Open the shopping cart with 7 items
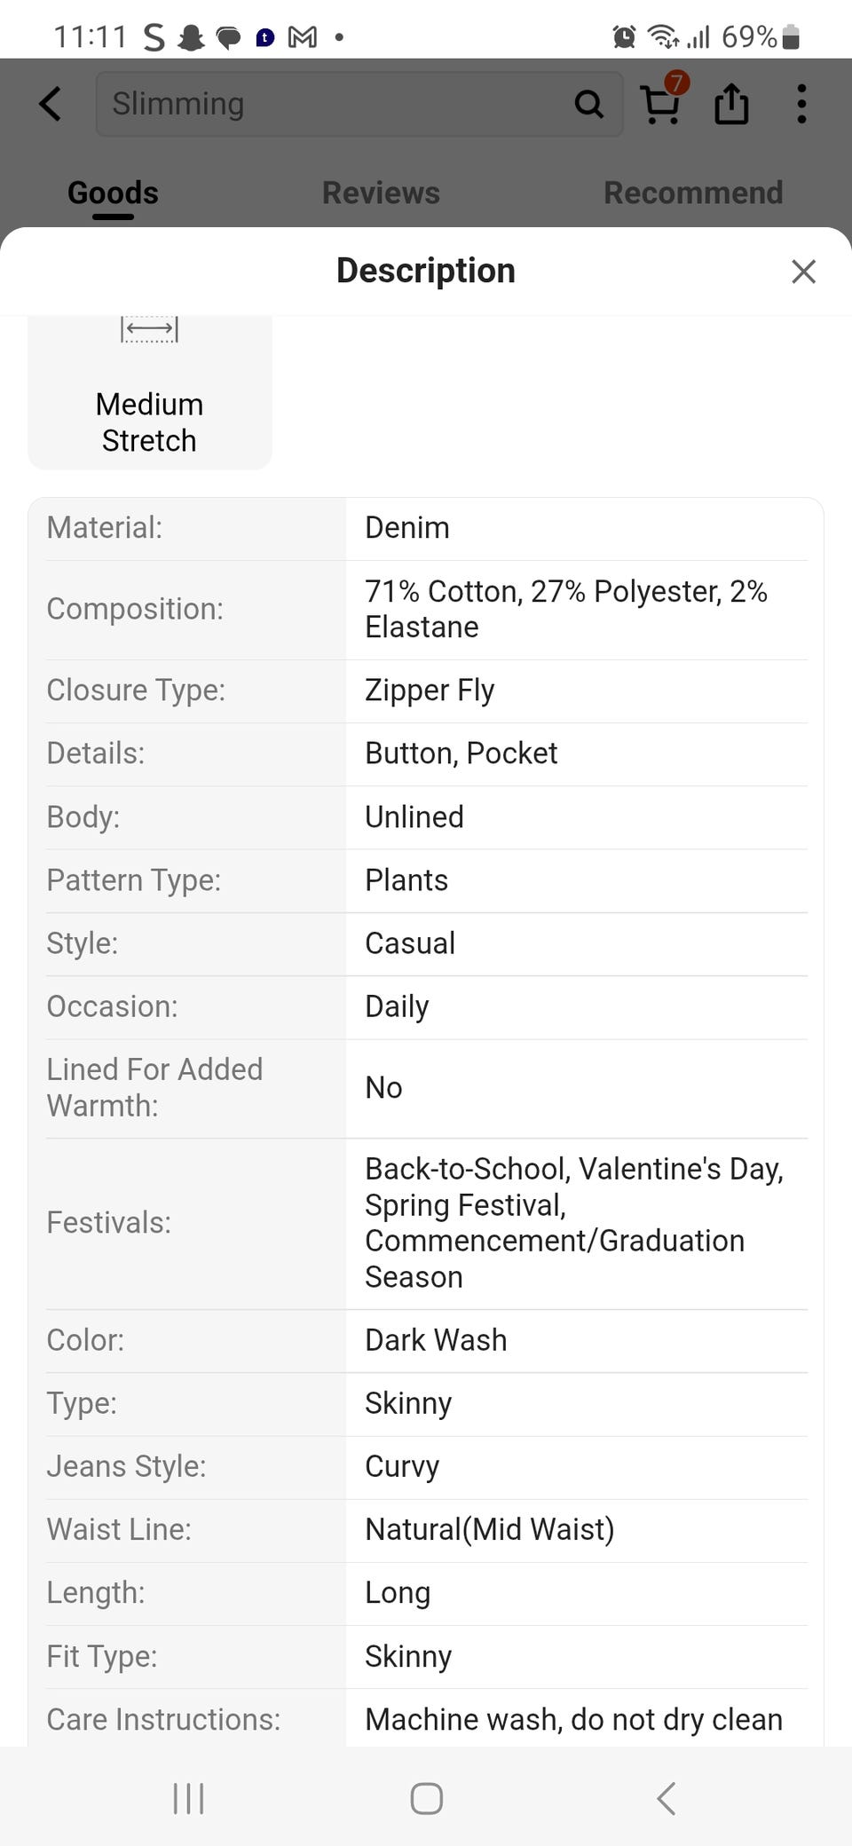 coord(661,103)
